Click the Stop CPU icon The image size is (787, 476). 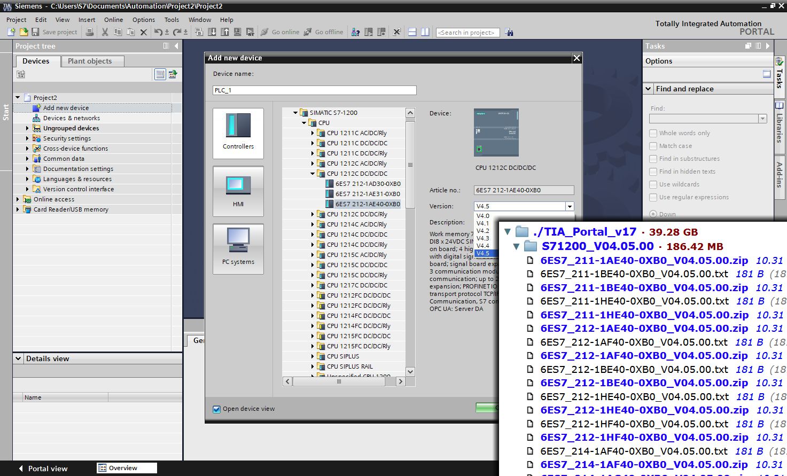tap(381, 32)
